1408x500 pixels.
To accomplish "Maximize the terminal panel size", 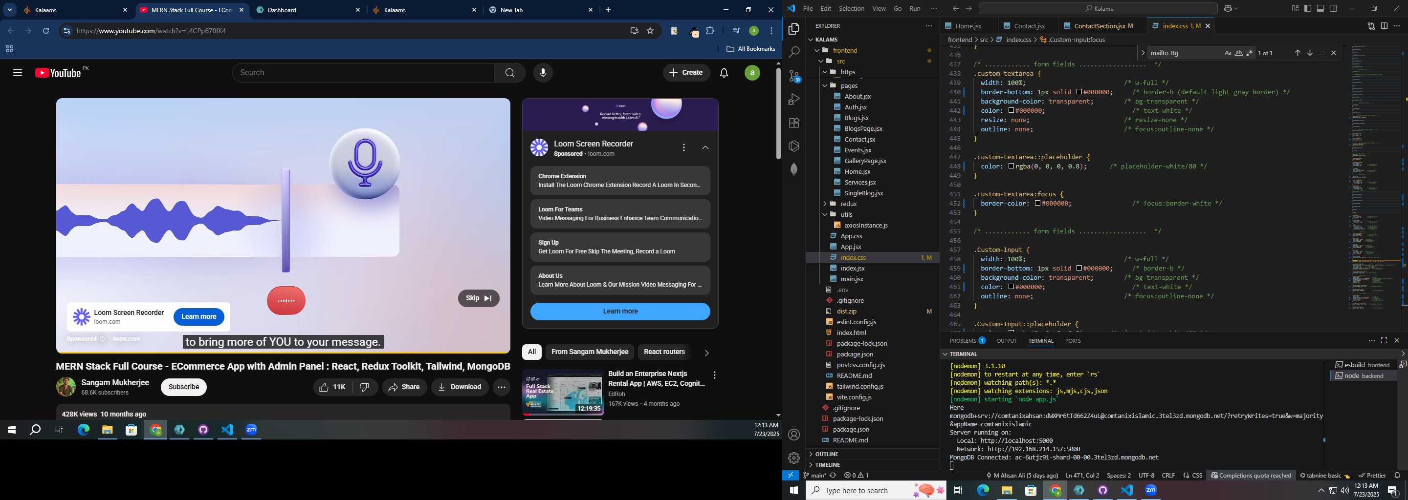I will click(x=1384, y=341).
